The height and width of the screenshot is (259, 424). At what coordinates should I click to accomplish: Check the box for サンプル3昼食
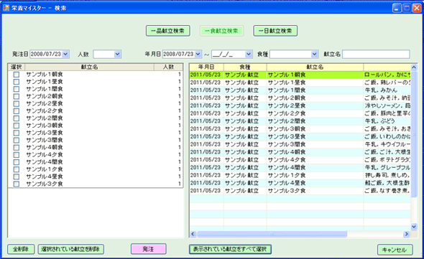click(x=17, y=133)
